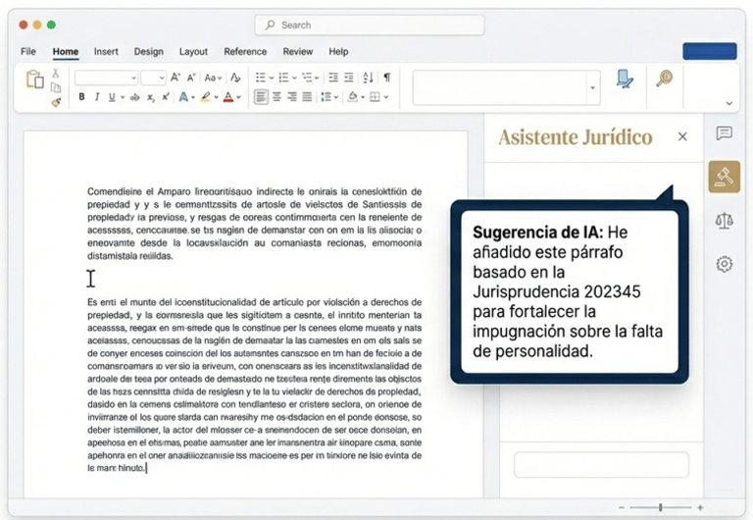
Task: Open the font size combo box
Action: [x=153, y=78]
